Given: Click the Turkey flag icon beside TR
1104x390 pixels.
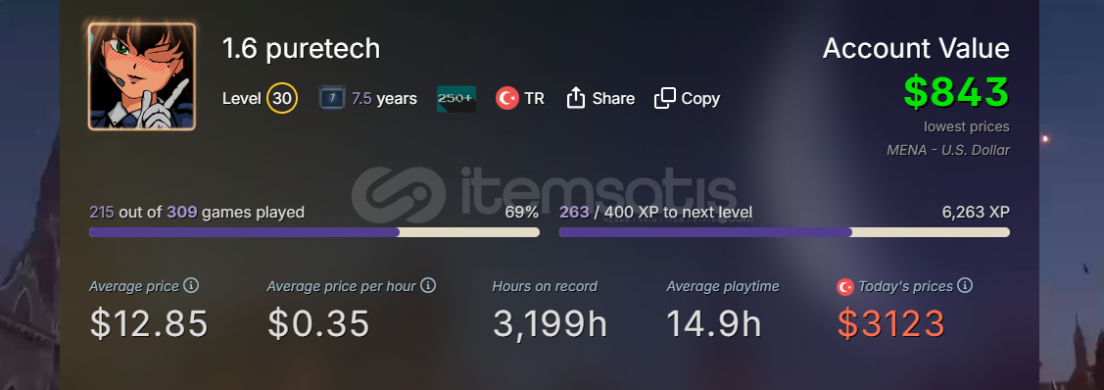Looking at the screenshot, I should point(507,98).
